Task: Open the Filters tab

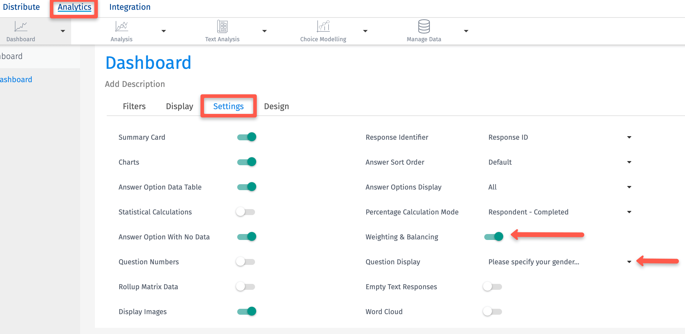Action: (134, 106)
